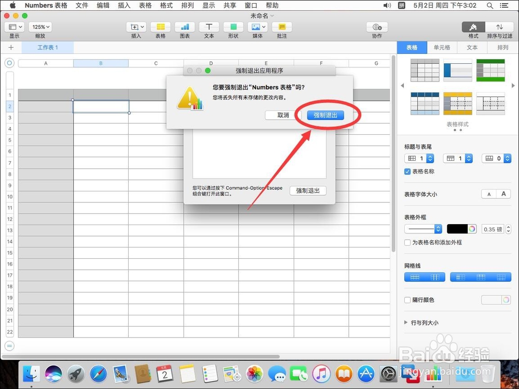Image resolution: width=519 pixels, height=389 pixels.
Task: Click the 批注 comment toolbar icon
Action: (282, 27)
